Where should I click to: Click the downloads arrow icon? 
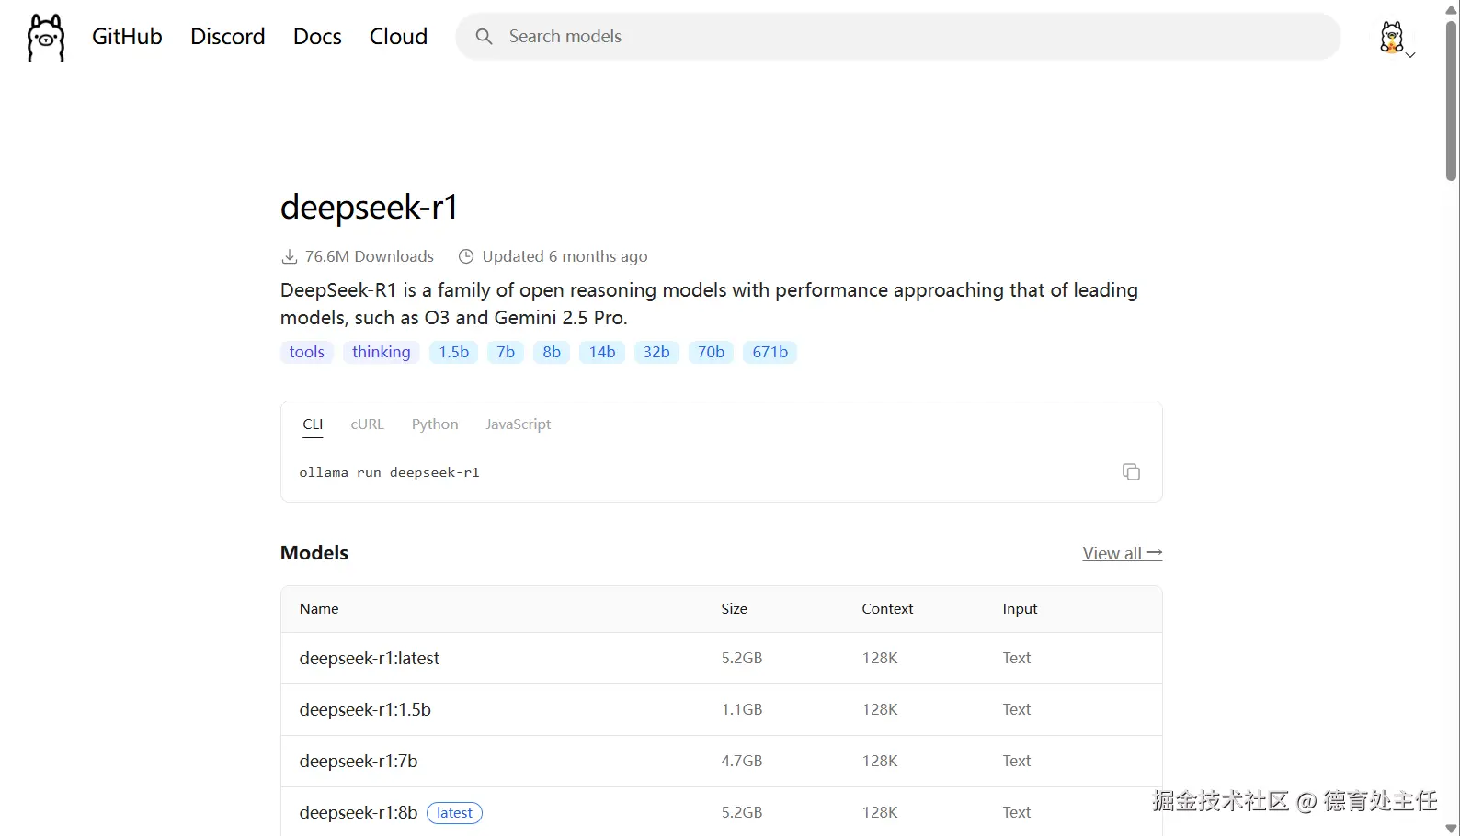(290, 256)
